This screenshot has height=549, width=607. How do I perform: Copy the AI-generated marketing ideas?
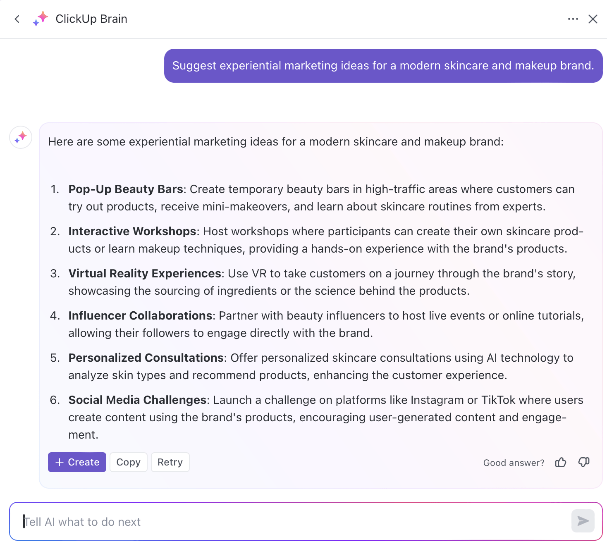tap(128, 462)
